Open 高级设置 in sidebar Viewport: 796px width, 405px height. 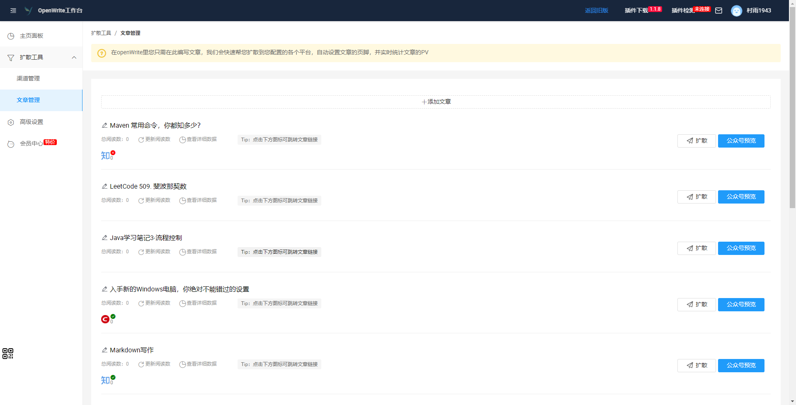pyautogui.click(x=32, y=122)
